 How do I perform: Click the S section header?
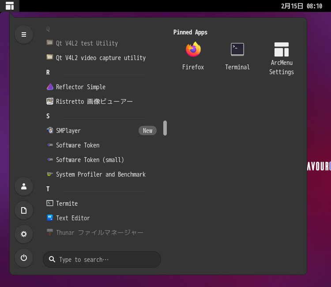(x=48, y=116)
